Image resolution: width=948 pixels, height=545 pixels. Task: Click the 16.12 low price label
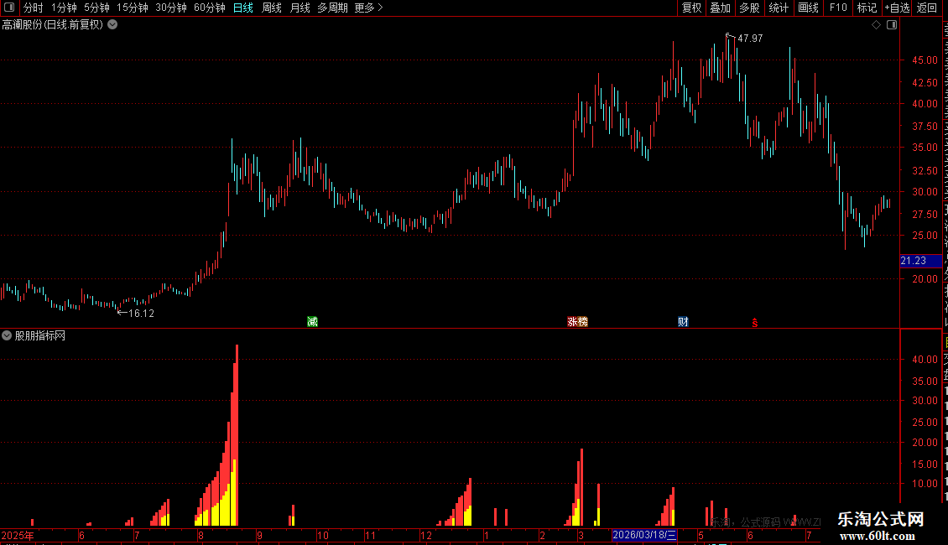click(142, 313)
